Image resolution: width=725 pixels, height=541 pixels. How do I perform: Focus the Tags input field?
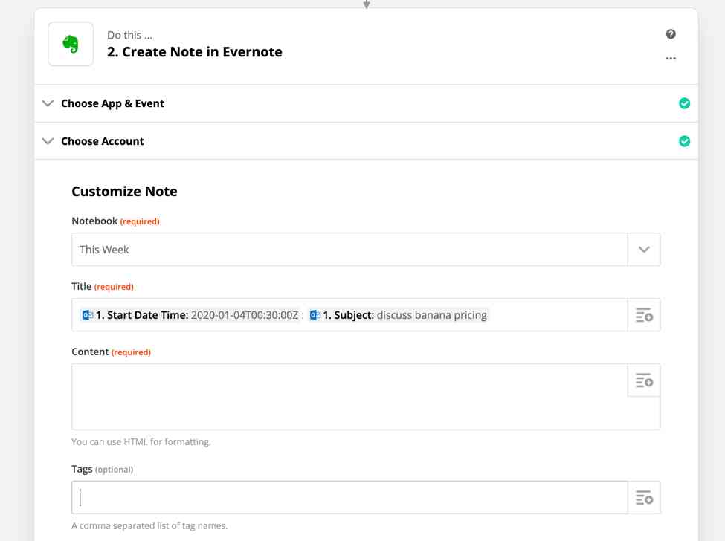349,498
